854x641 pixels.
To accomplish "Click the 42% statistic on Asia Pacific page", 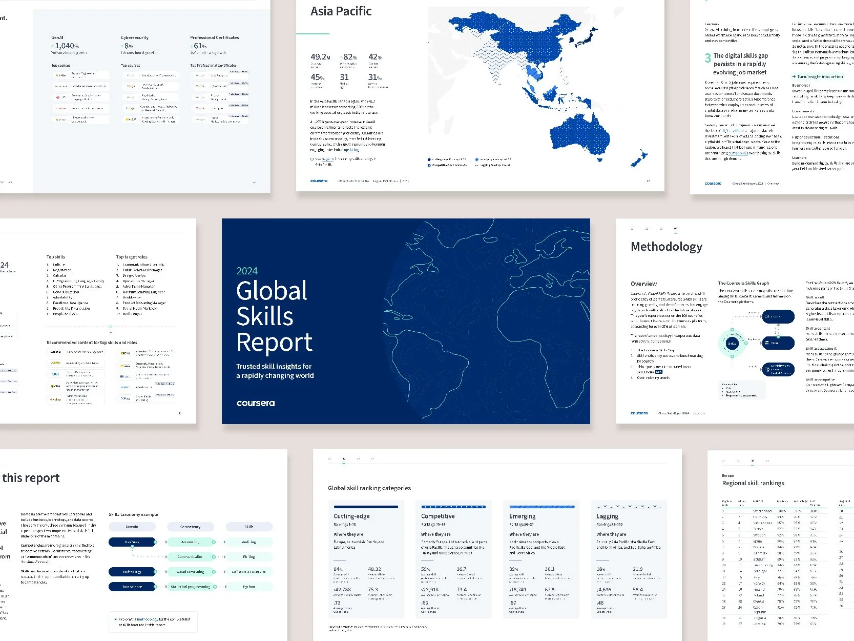I will (375, 57).
